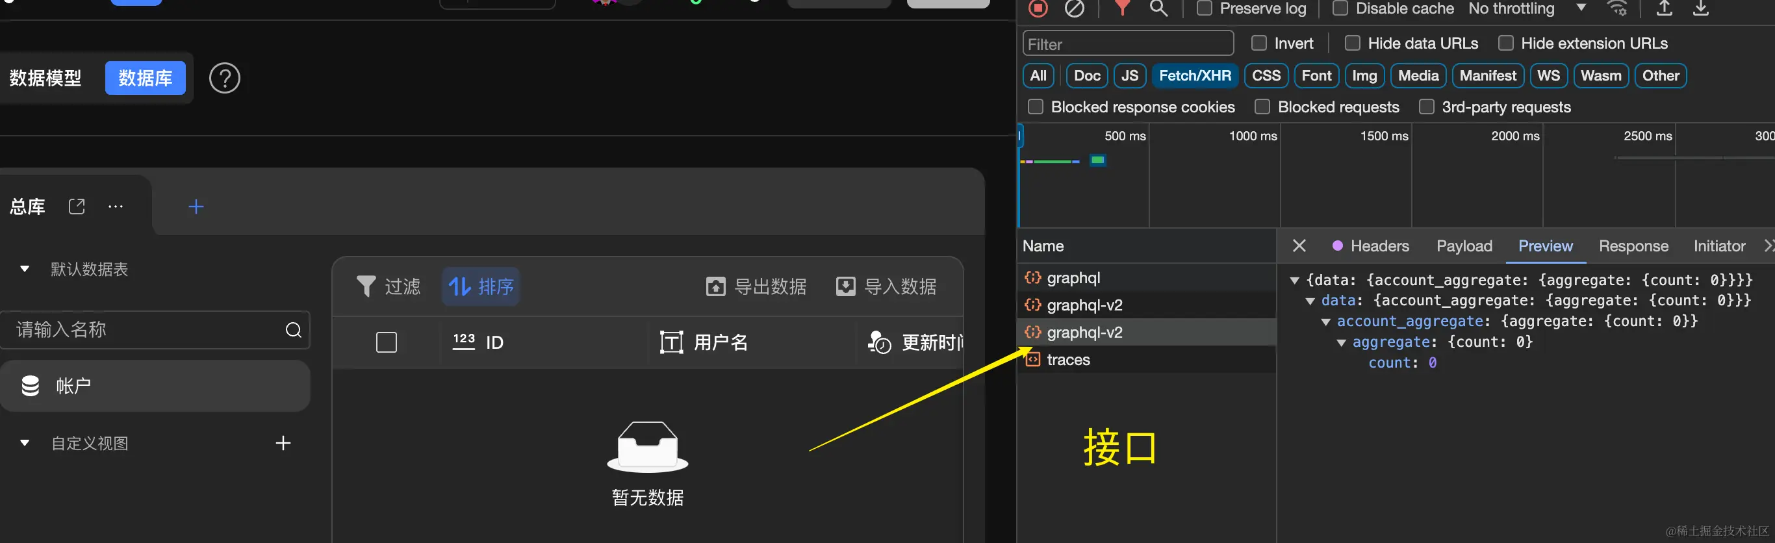Screen dimensions: 1775x543
Task: Open the Initiator tab
Action: 1719,246
